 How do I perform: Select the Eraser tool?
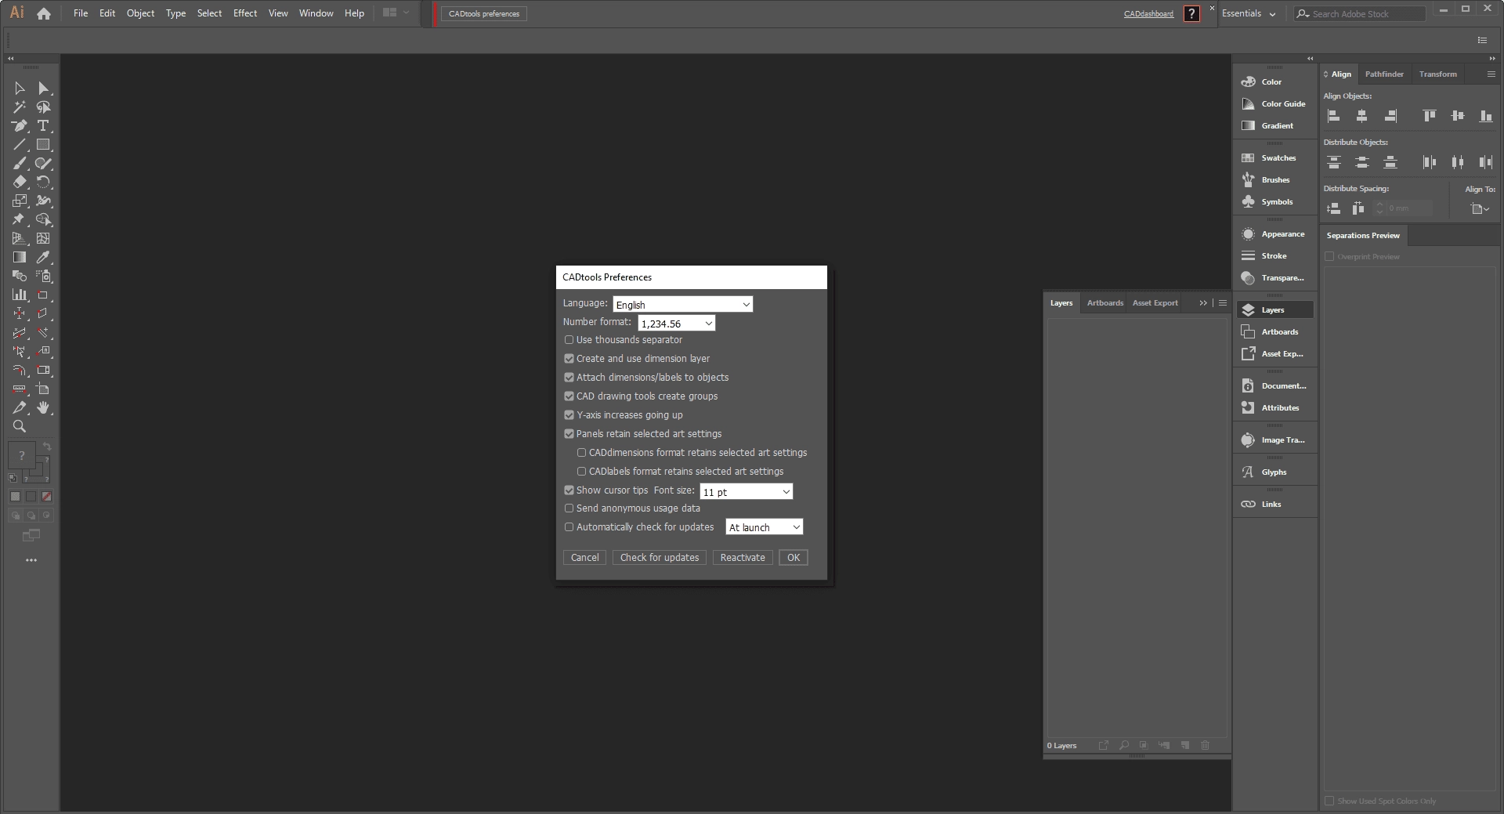20,182
